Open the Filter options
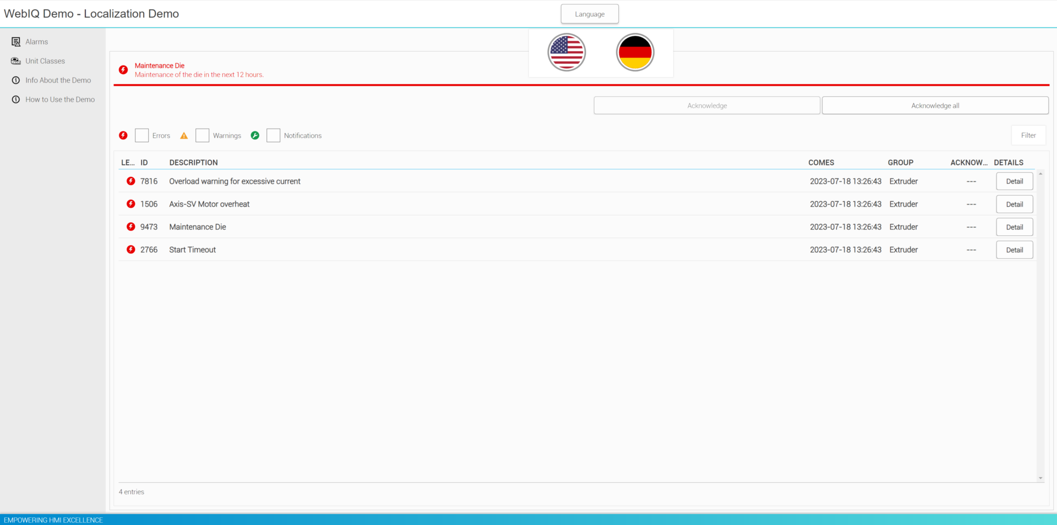 1028,135
